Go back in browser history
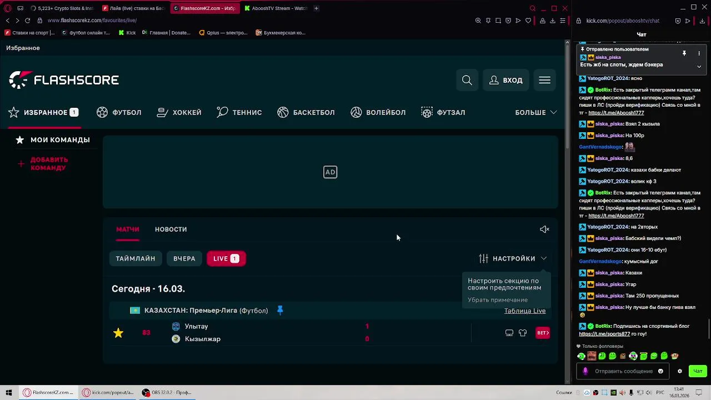Screen dimensions: 711x400 point(8,21)
